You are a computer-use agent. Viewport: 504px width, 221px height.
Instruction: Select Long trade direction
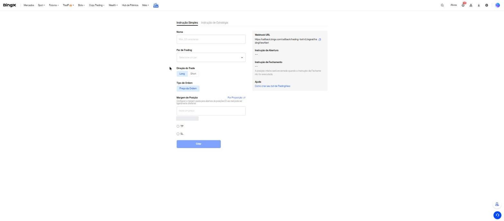pos(182,74)
